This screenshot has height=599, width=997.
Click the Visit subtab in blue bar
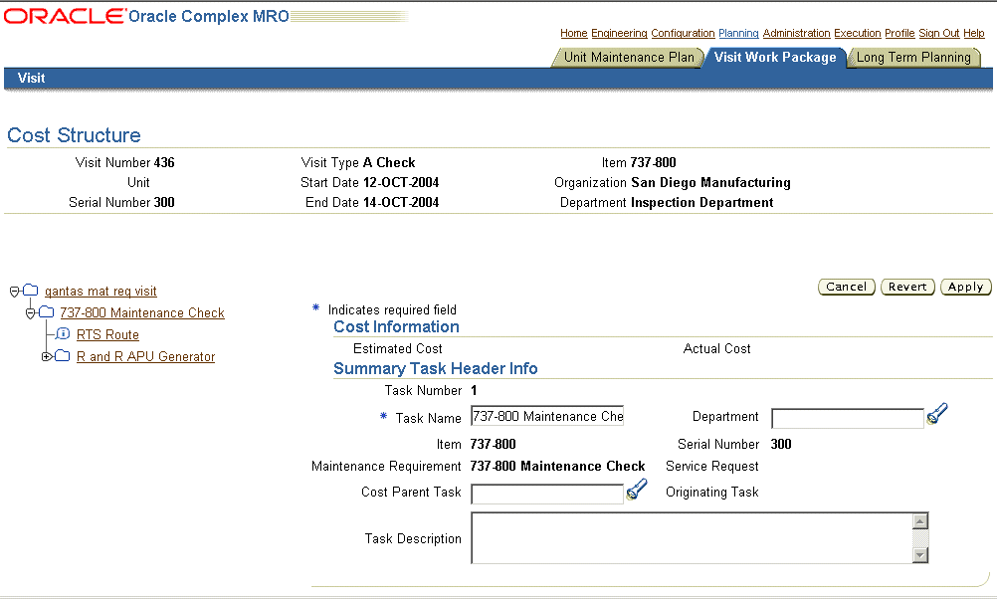pyautogui.click(x=31, y=79)
